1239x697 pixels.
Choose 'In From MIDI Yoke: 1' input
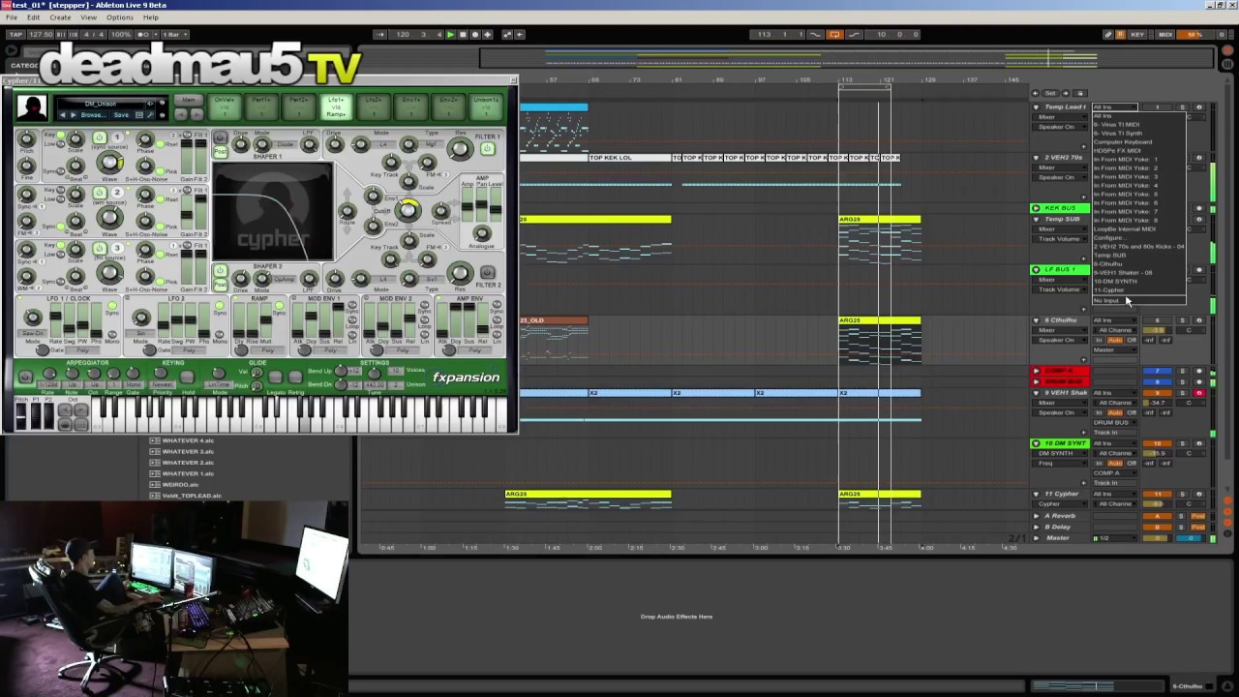pyautogui.click(x=1138, y=160)
